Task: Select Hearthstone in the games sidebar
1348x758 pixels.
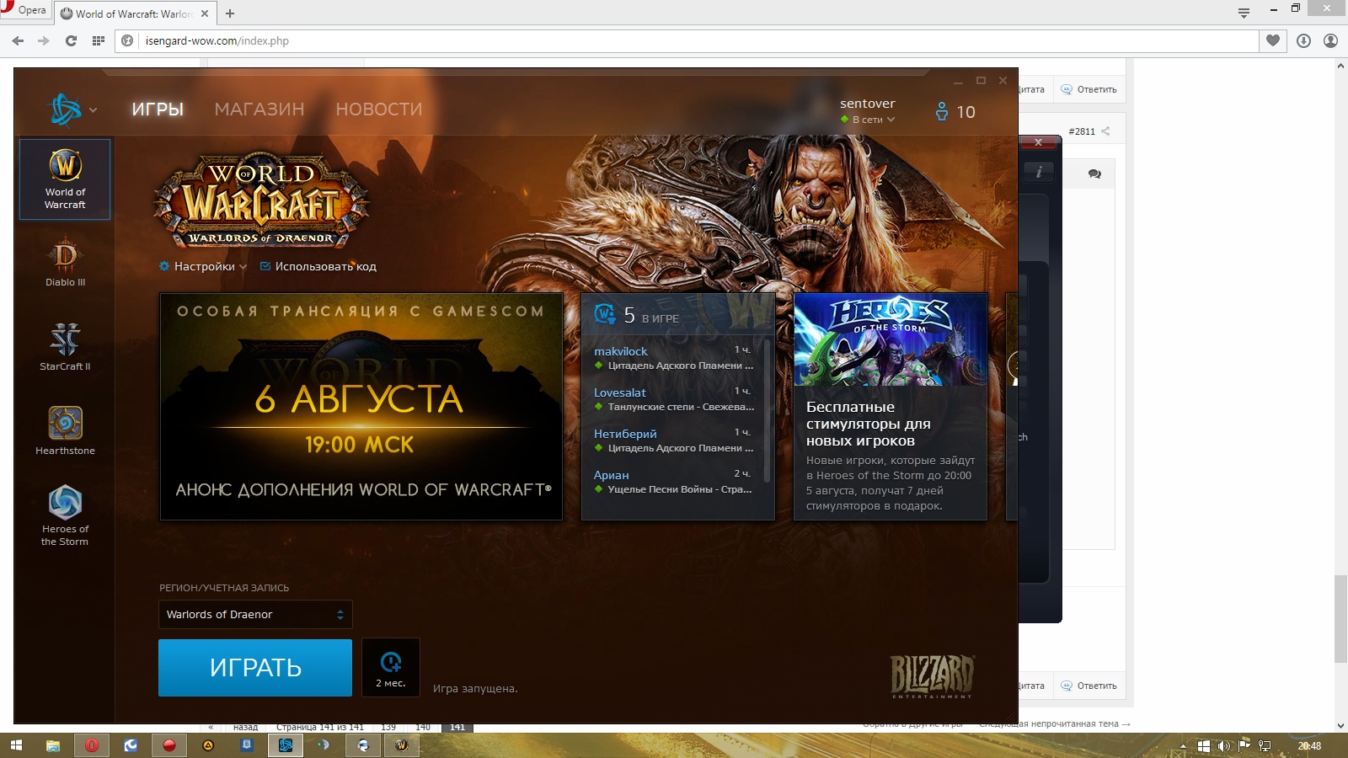Action: (65, 430)
